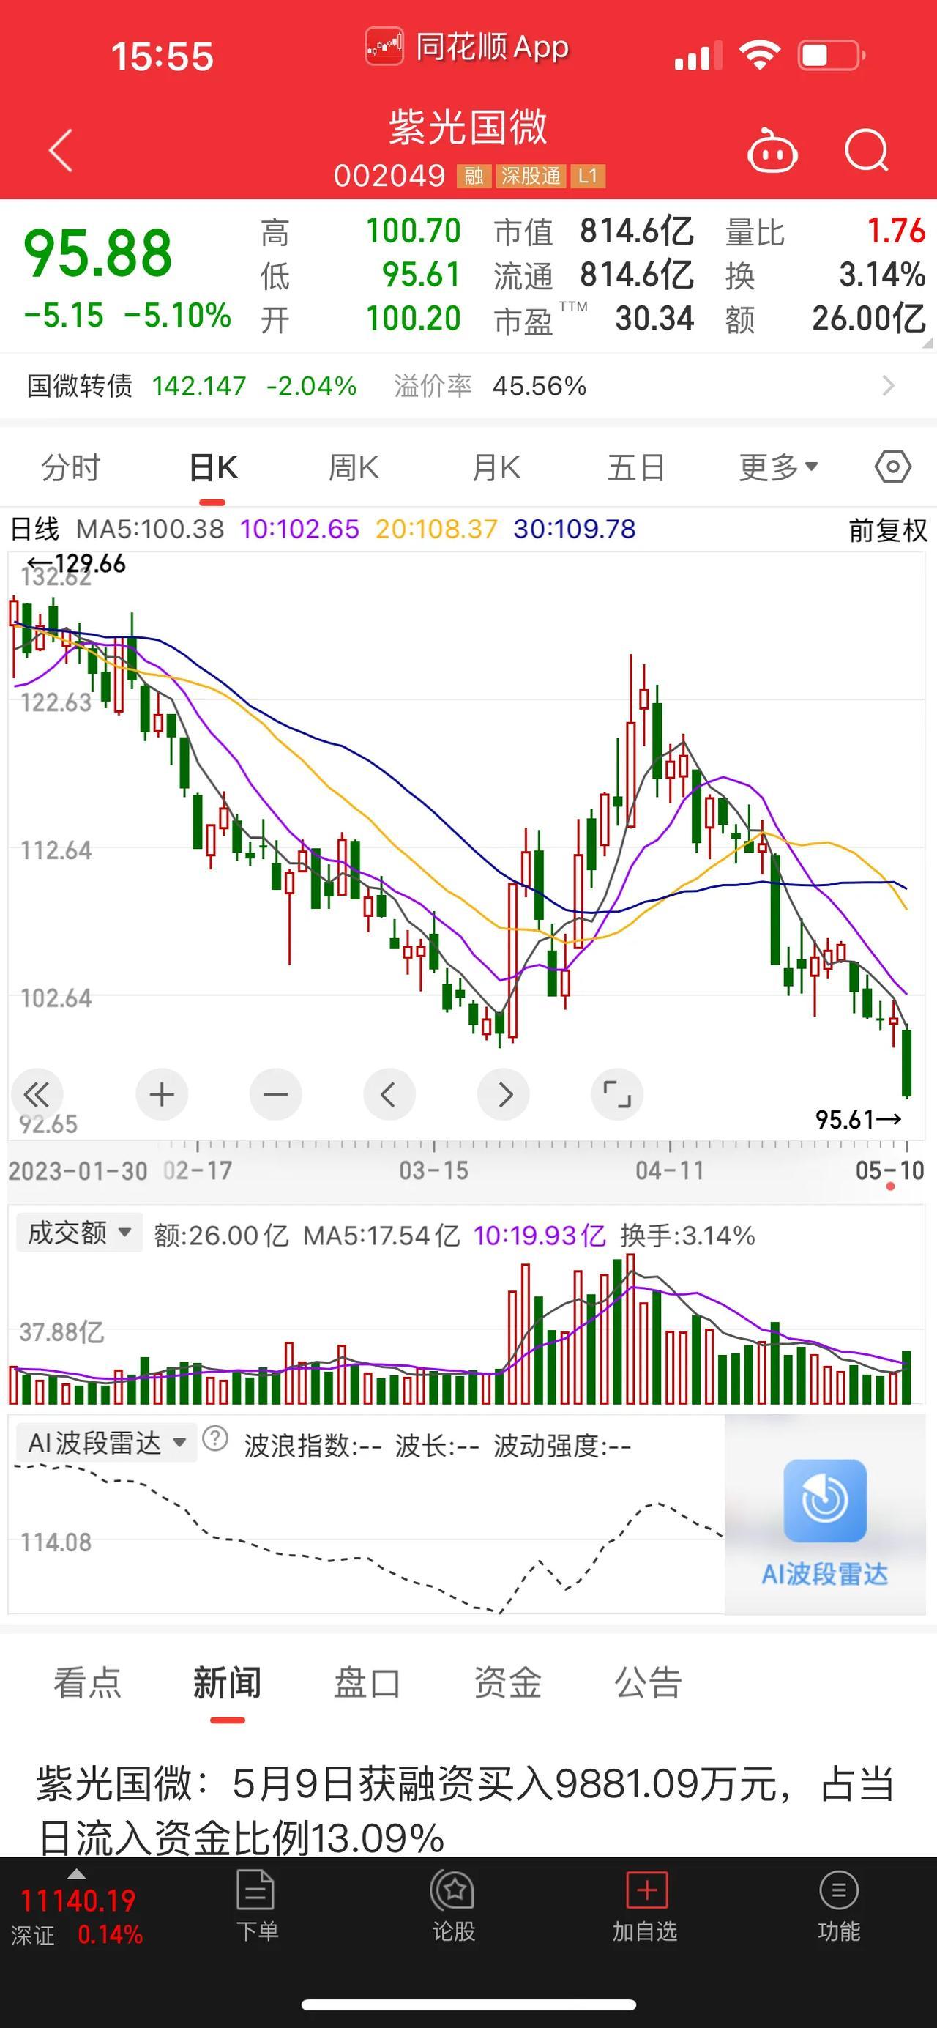
Task: Expand quote details corner triangle
Action: 927,343
